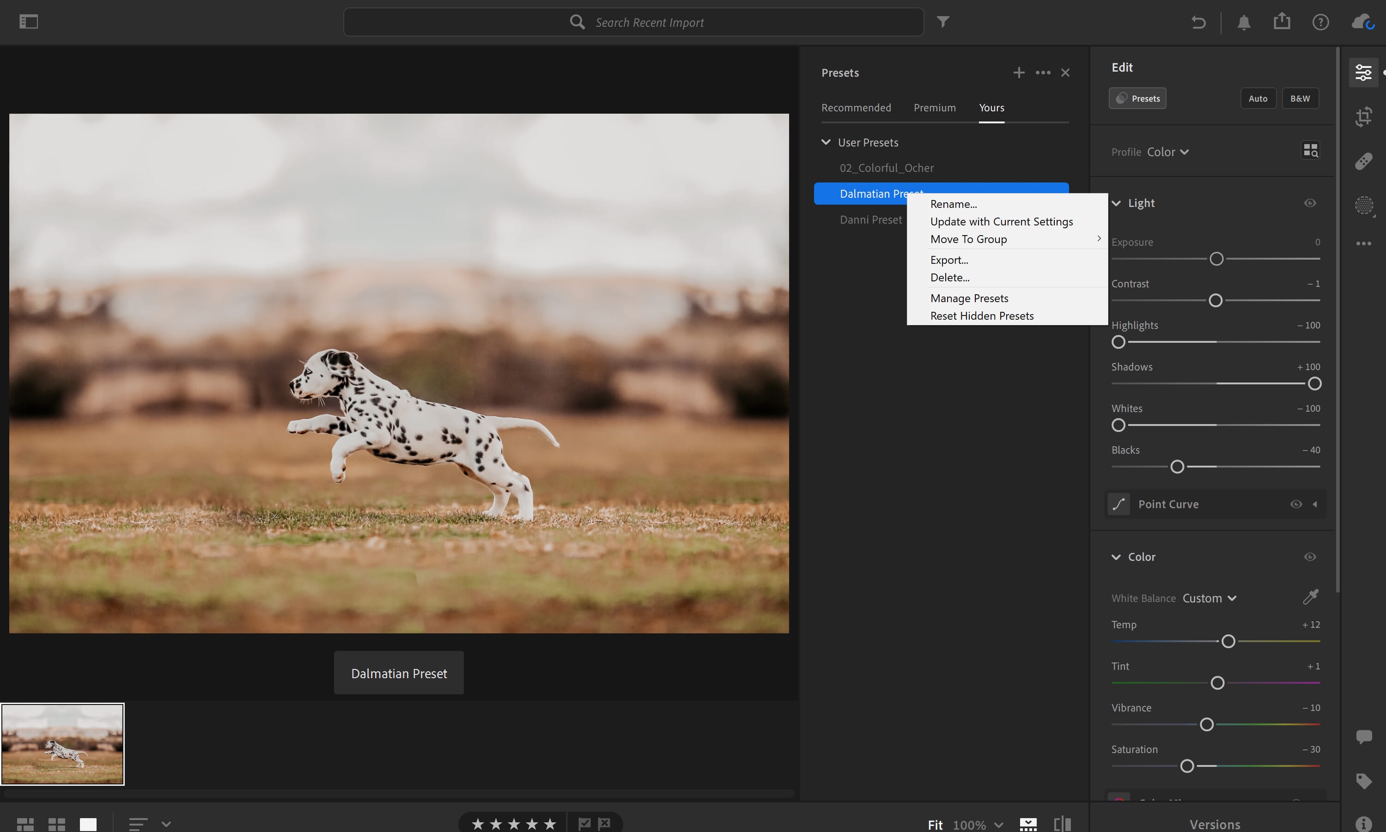1386x832 pixels.
Task: Open zoom percentage dropdown chevron
Action: pyautogui.click(x=998, y=825)
